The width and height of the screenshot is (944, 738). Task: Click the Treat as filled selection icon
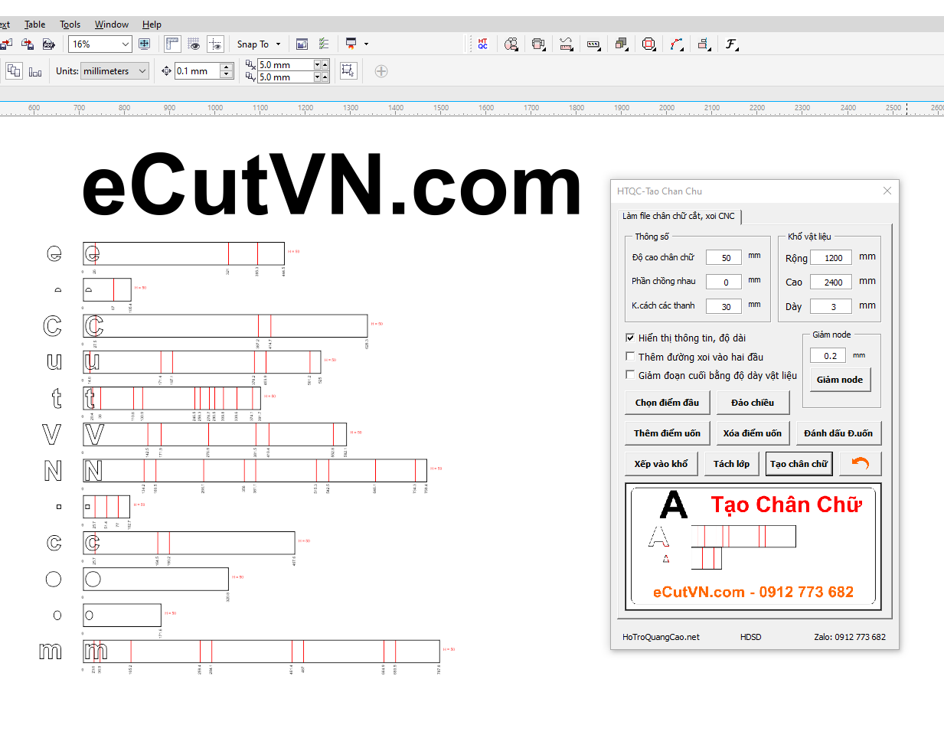348,70
